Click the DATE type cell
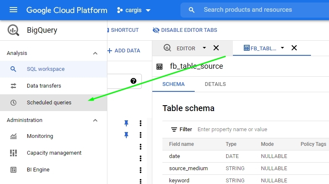 [x=232, y=156]
